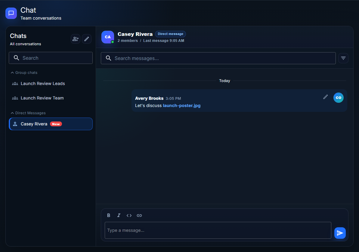The height and width of the screenshot is (252, 359).
Task: Open Launch Review Team group chat
Action: click(x=51, y=98)
